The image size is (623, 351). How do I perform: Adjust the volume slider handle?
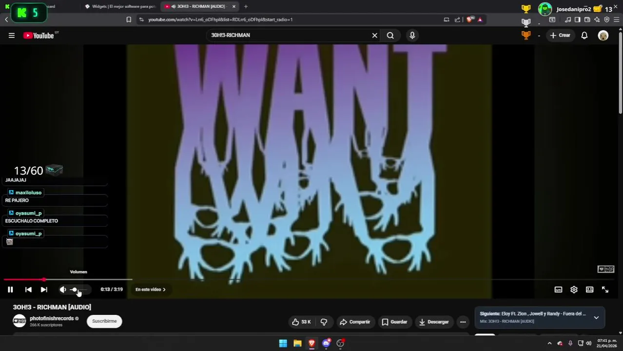point(74,290)
